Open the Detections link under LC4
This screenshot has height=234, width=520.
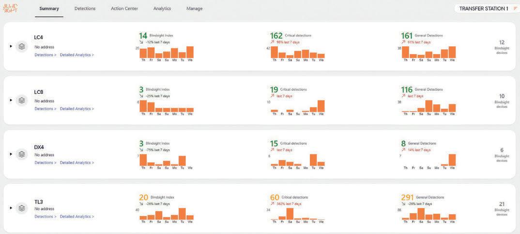(x=46, y=55)
